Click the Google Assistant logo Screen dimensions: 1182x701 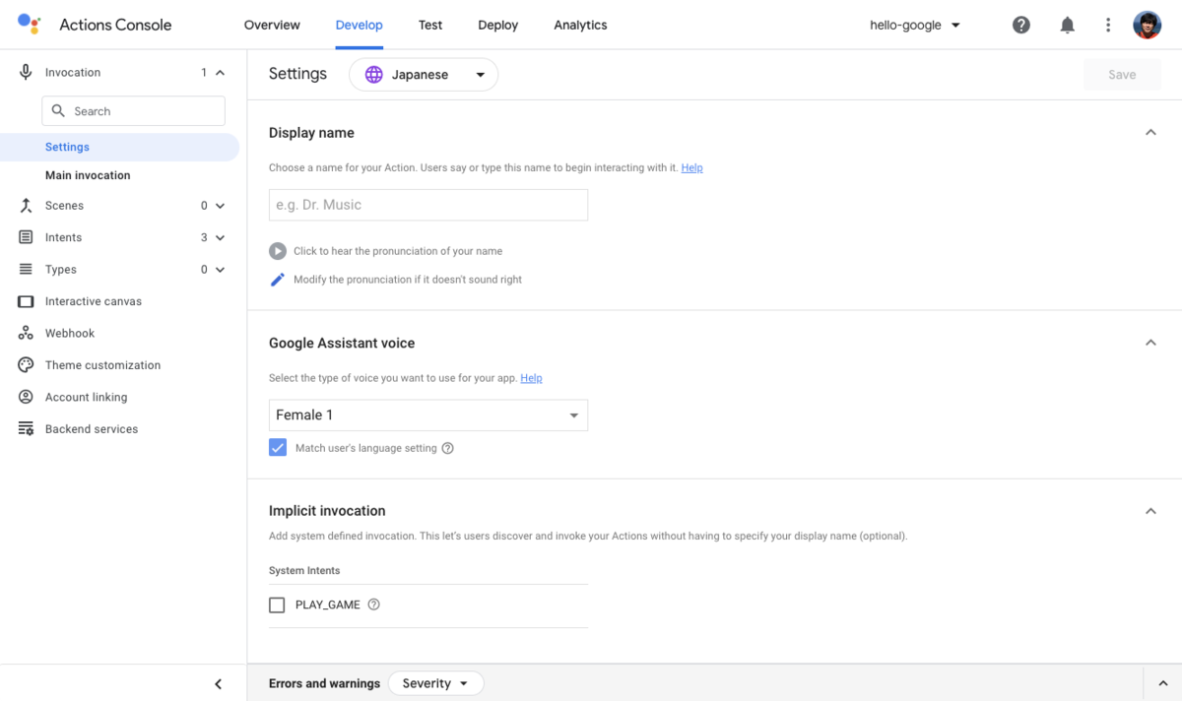[x=30, y=24]
